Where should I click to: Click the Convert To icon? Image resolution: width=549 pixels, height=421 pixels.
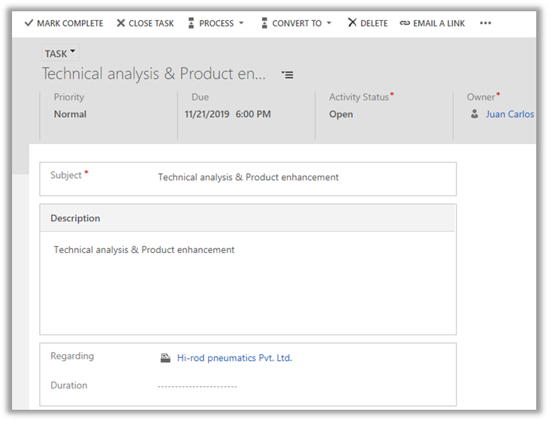click(x=264, y=23)
